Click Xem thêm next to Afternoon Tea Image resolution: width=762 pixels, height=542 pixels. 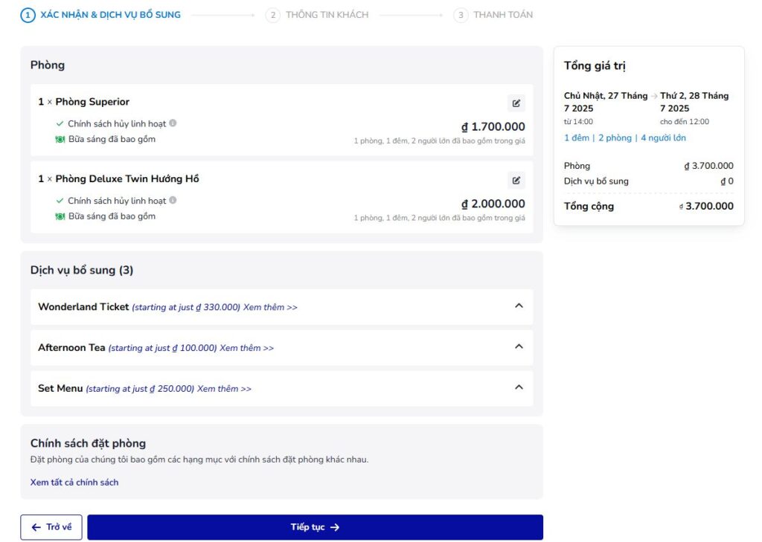tap(246, 348)
